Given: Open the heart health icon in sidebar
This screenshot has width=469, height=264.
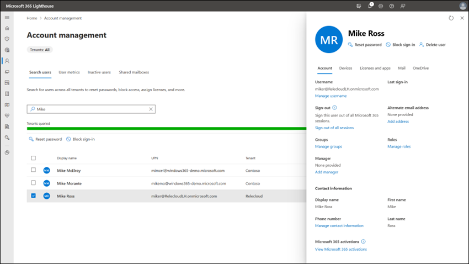Looking at the screenshot, I should (7, 115).
